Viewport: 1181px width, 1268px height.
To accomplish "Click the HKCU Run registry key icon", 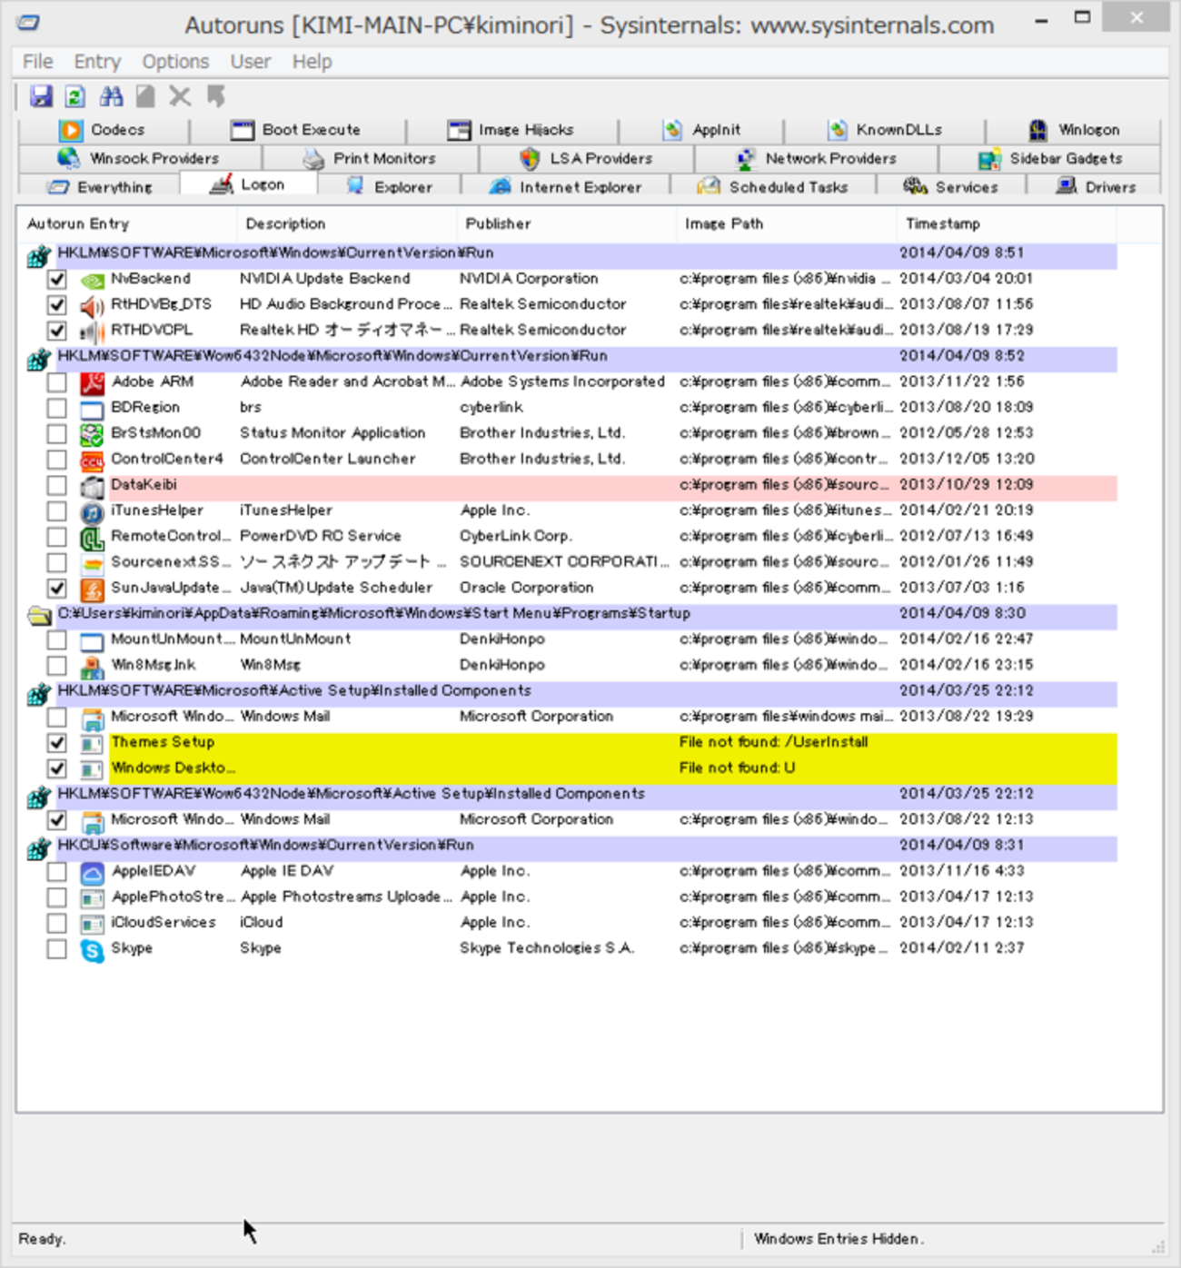I will pos(39,847).
